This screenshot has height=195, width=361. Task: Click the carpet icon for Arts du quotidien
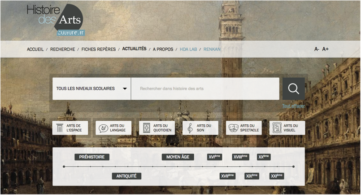pos(147,128)
